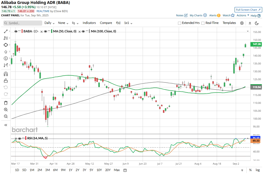Open Notes for BABA
The width and height of the screenshot is (265, 175).
[182, 15]
